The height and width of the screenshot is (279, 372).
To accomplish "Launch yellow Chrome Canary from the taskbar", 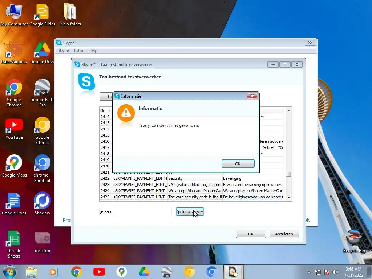I will click(189, 272).
